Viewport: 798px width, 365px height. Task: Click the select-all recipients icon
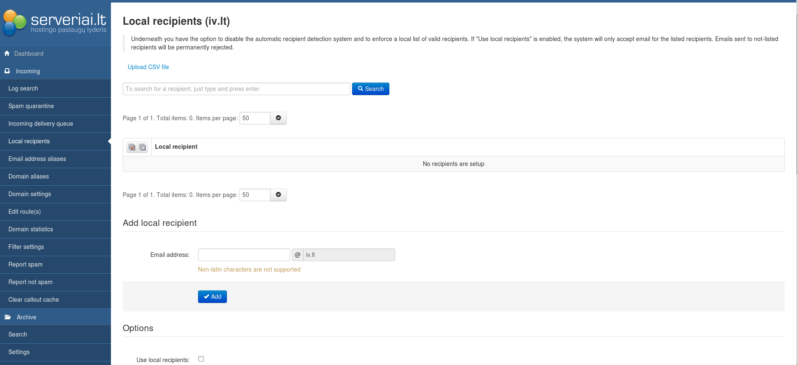click(x=132, y=147)
